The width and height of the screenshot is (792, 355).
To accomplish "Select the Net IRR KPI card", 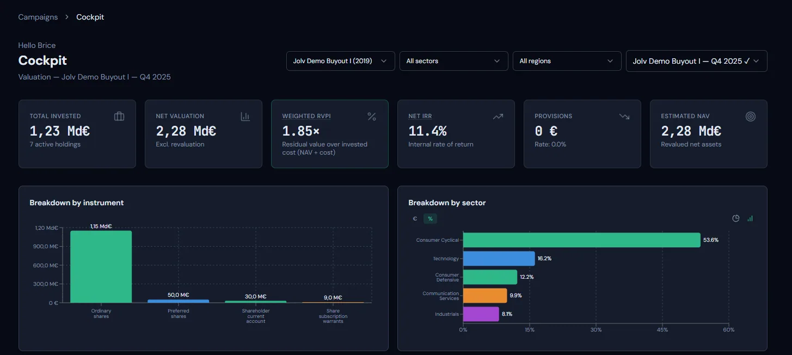I will tap(456, 134).
